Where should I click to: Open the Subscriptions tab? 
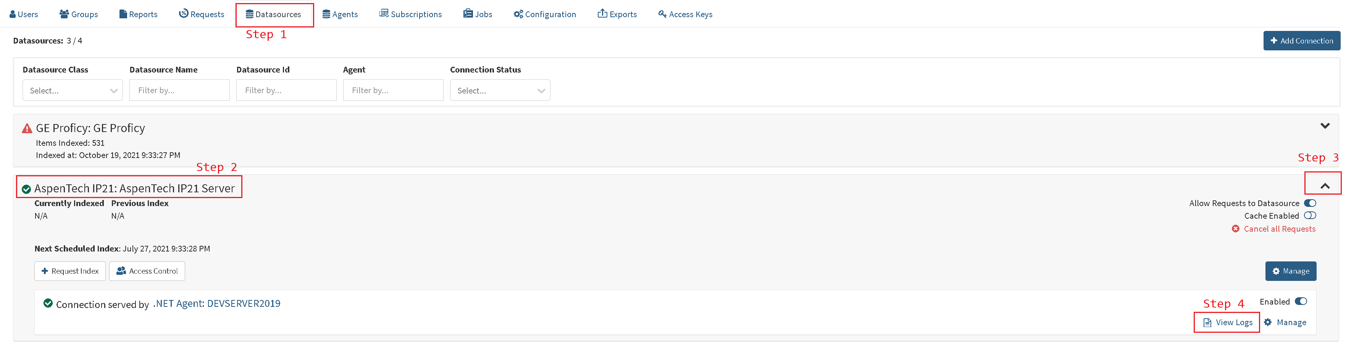coord(410,14)
